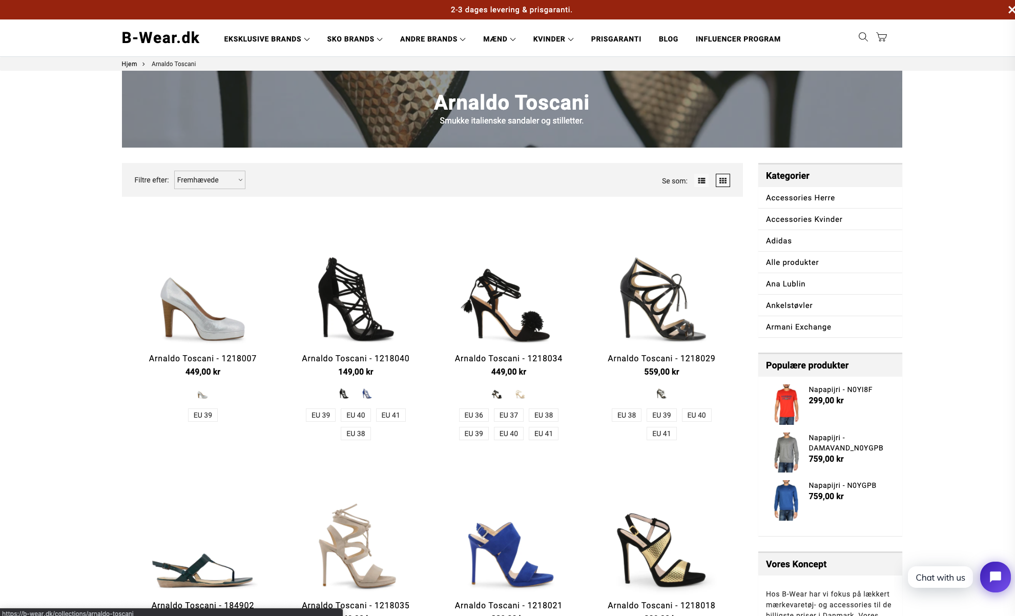The image size is (1015, 616).
Task: Choose size EU 41 for 1218029
Action: 661,434
